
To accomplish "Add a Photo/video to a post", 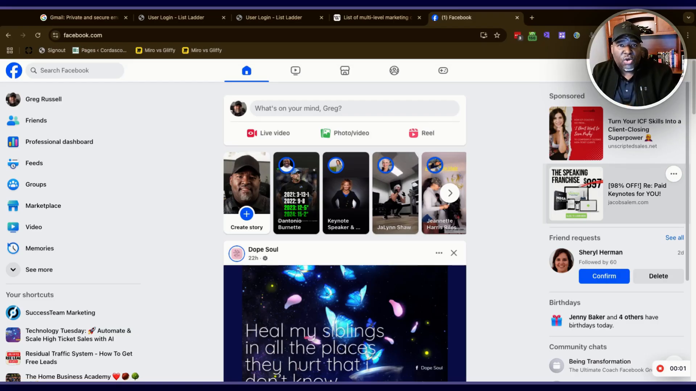I will (x=345, y=133).
